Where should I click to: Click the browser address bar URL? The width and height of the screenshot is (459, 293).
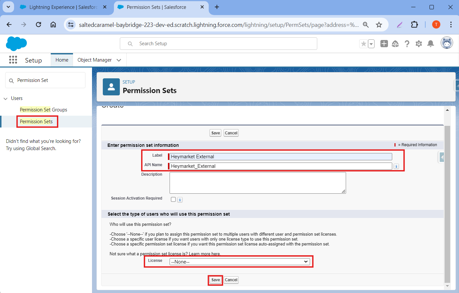coord(219,25)
